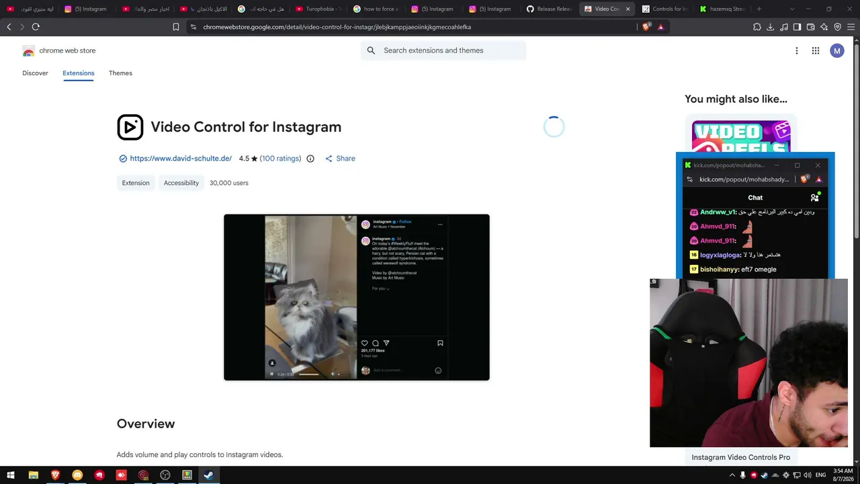Viewport: 860px width, 484px height.
Task: Open File Explorer from taskbar
Action: coord(33,475)
